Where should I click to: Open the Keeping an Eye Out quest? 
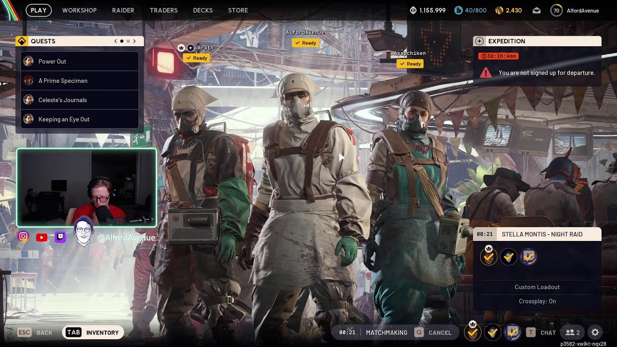(x=80, y=119)
